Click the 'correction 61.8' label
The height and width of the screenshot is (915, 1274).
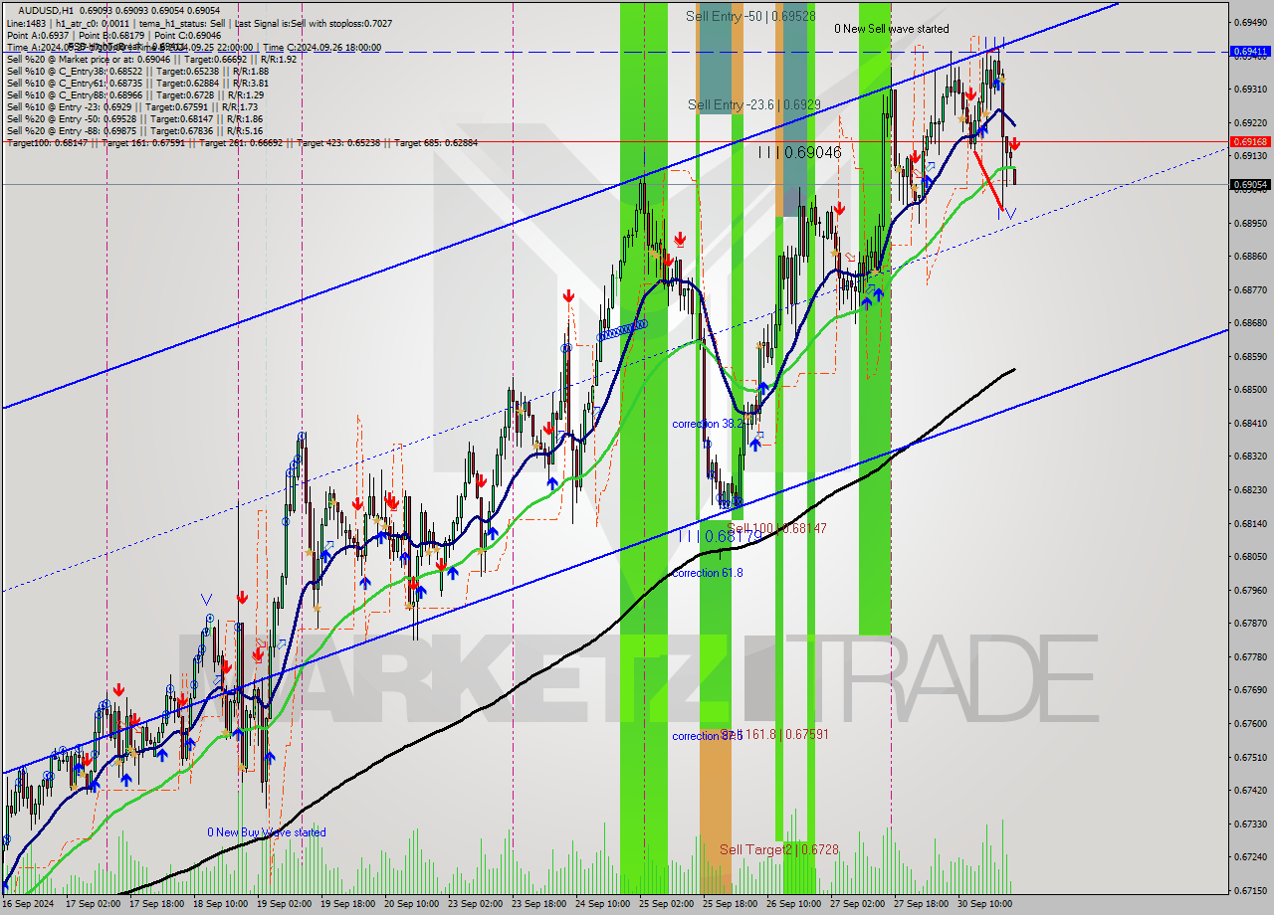coord(707,573)
